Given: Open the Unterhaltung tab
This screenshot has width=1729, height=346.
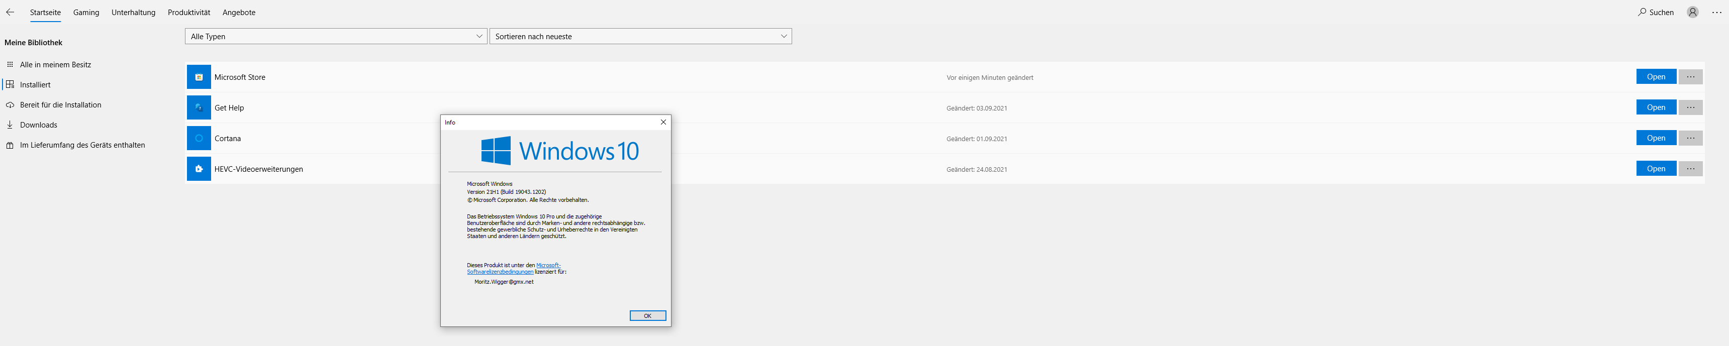Looking at the screenshot, I should pos(133,12).
